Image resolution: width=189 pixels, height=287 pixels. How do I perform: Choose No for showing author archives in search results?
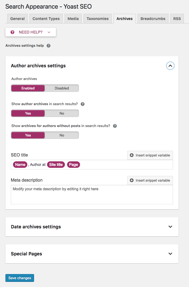tap(62, 113)
